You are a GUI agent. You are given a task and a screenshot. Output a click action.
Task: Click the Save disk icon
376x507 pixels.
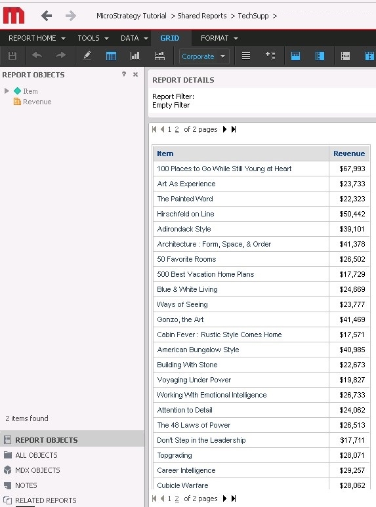coord(12,56)
